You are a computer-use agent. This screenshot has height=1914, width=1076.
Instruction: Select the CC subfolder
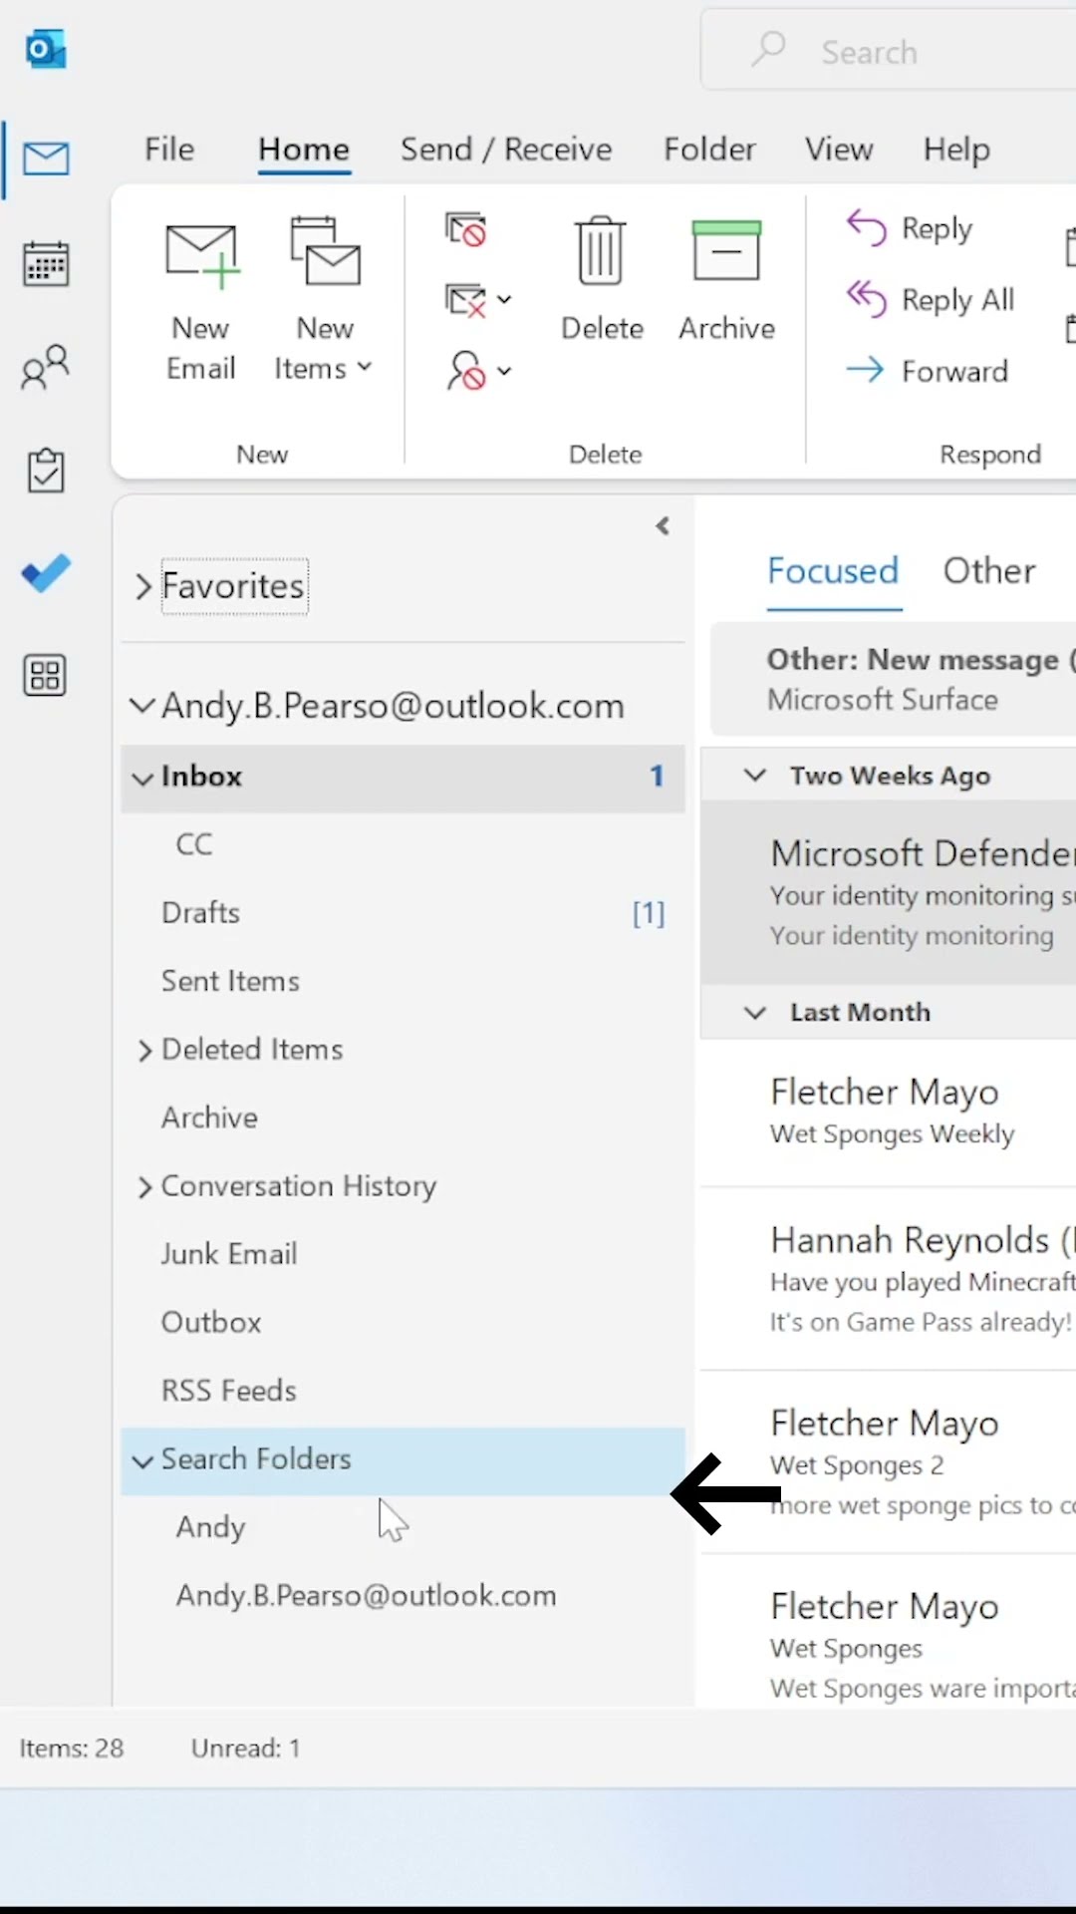pyautogui.click(x=403, y=845)
